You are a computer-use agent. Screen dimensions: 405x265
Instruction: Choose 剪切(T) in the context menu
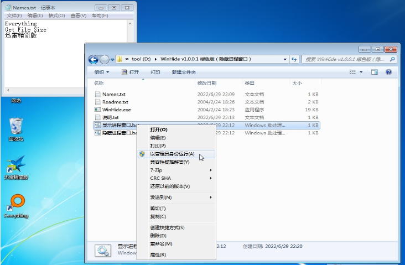(x=176, y=209)
